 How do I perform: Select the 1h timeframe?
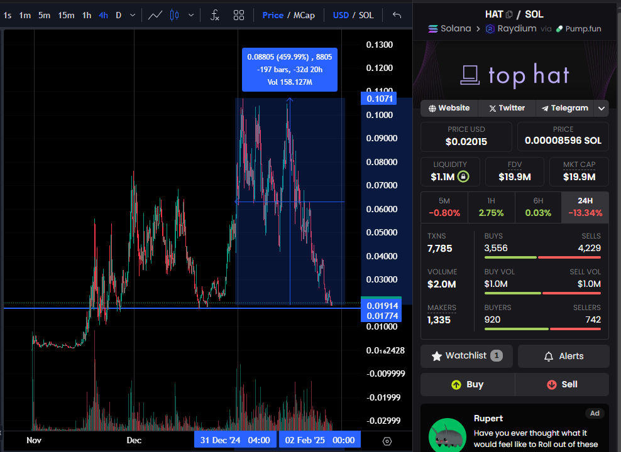tap(87, 16)
